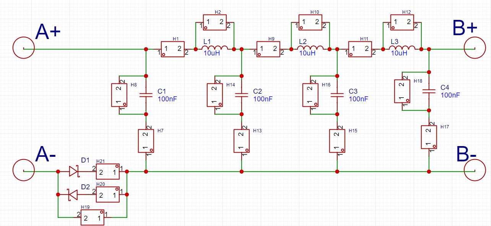Select the B+ net label text
The height and width of the screenshot is (226, 491).
[465, 28]
